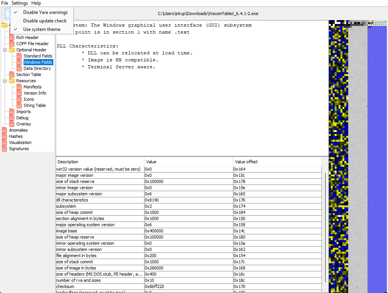Click the Resources folder icon
This screenshot has width=388, height=293.
pyautogui.click(x=12, y=81)
